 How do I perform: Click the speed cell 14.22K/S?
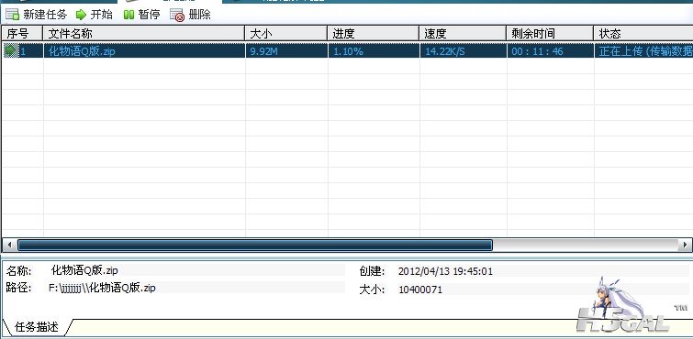pos(445,51)
